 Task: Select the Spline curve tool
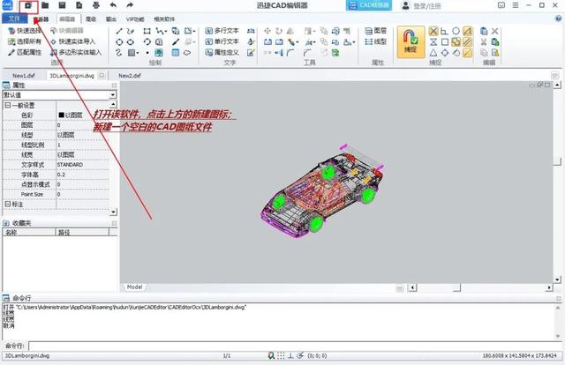[x=119, y=53]
